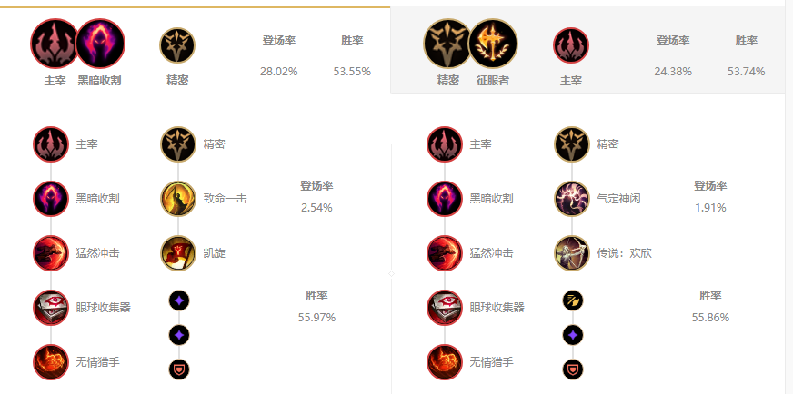Screen dimensions: 793x394
Task: Click the 征服者 keystone icon in header
Action: click(493, 44)
